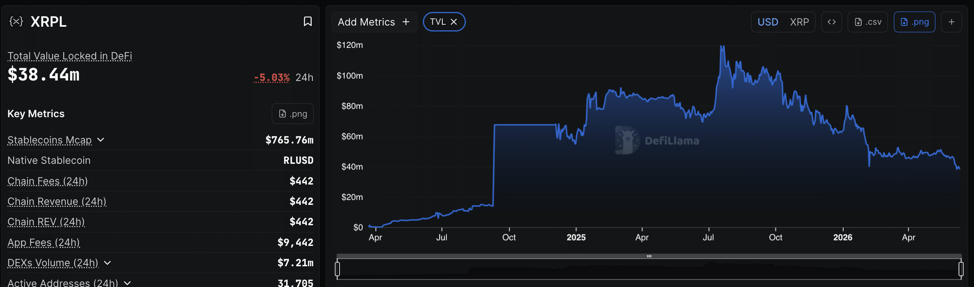Switch chart denomination to USD
This screenshot has height=287, width=974.
(768, 22)
